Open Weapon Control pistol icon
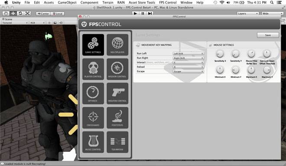Image resolution: width=286 pixels, height=166 pixels. point(117,93)
